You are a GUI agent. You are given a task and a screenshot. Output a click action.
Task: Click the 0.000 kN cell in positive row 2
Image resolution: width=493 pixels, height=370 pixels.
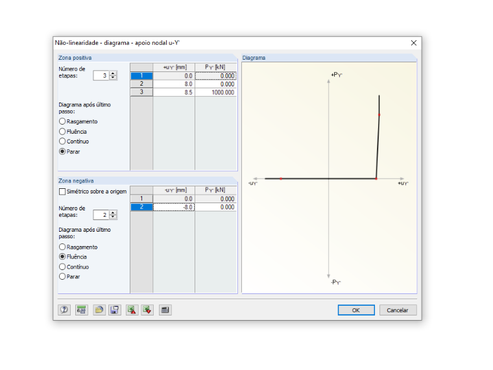pyautogui.click(x=215, y=84)
